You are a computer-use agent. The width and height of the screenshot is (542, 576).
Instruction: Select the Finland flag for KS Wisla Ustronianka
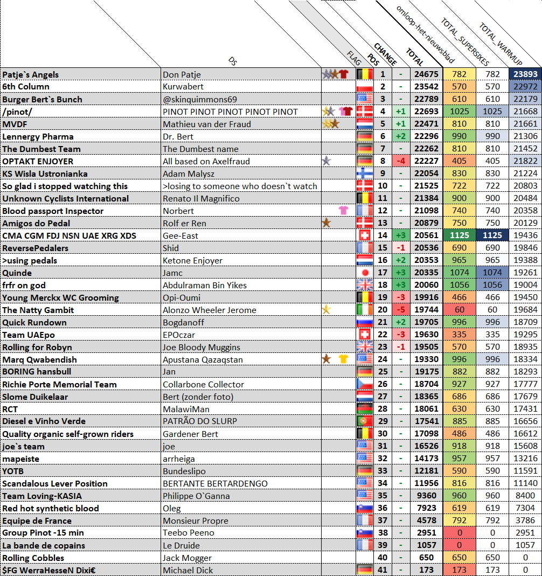click(364, 174)
